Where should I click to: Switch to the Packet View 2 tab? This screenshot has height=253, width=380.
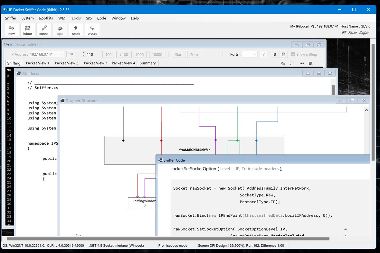67,63
